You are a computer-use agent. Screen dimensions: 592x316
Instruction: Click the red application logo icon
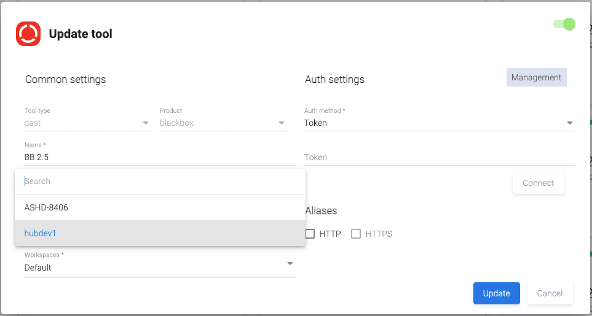[28, 34]
